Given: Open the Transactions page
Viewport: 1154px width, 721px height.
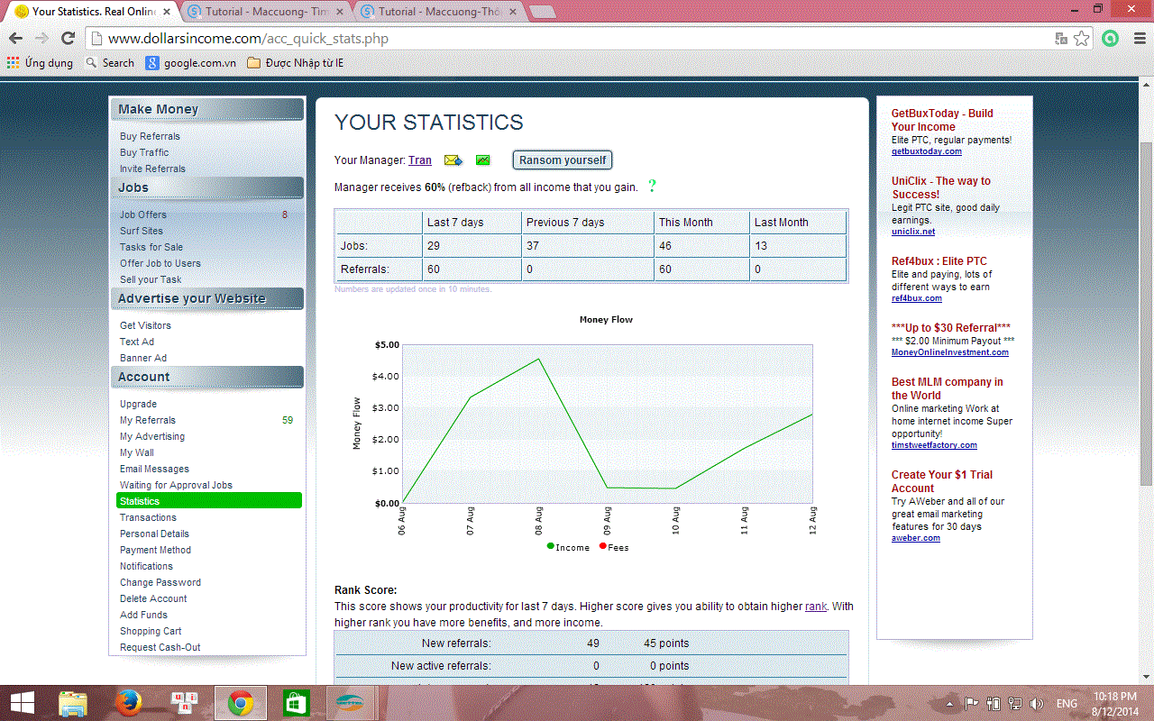Looking at the screenshot, I should 148,518.
